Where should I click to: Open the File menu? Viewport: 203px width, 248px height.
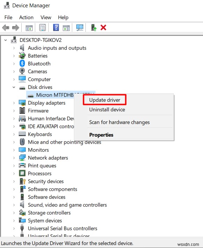(x=8, y=17)
